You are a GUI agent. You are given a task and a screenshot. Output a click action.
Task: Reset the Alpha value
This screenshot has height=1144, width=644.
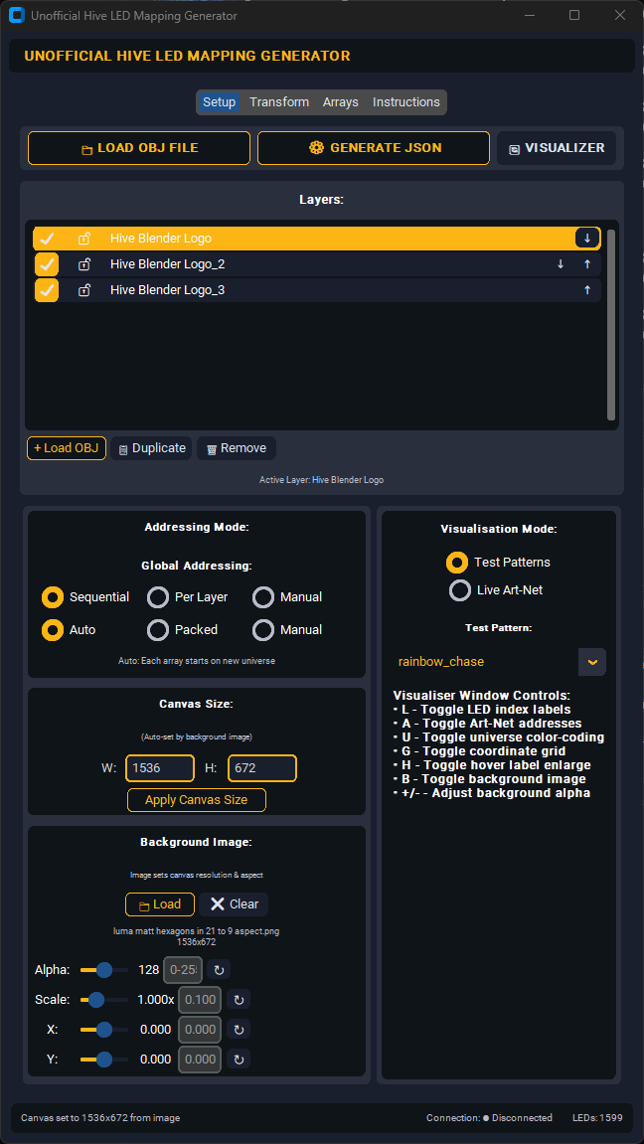(x=219, y=970)
